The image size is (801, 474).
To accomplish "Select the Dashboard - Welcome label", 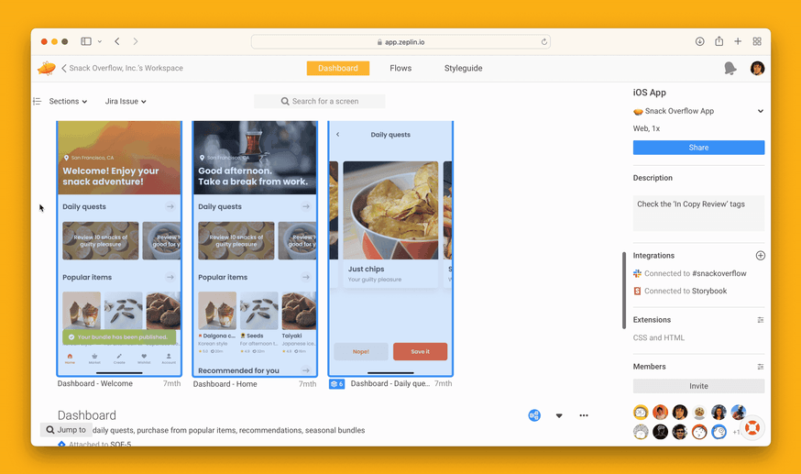I will tap(95, 383).
